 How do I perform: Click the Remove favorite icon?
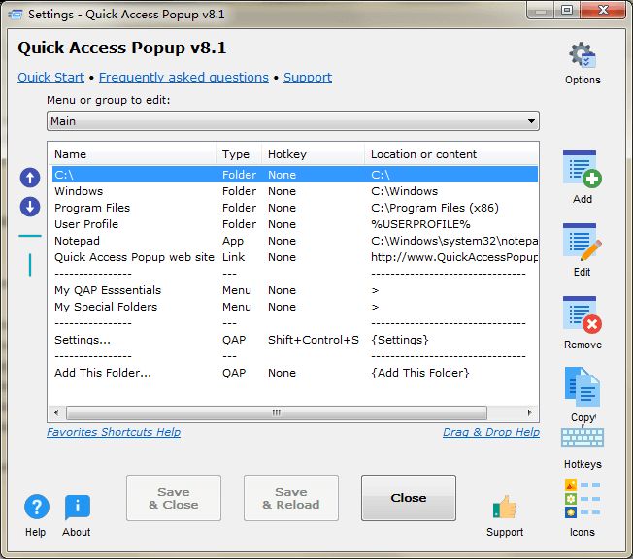click(583, 315)
